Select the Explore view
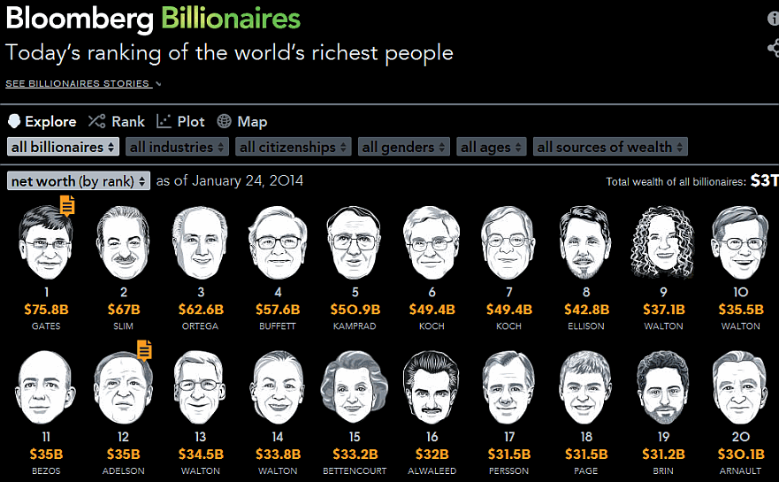The image size is (779, 482). (x=42, y=121)
